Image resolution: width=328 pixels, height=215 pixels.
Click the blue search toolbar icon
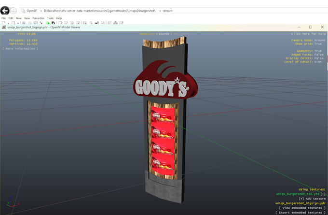pos(24,23)
